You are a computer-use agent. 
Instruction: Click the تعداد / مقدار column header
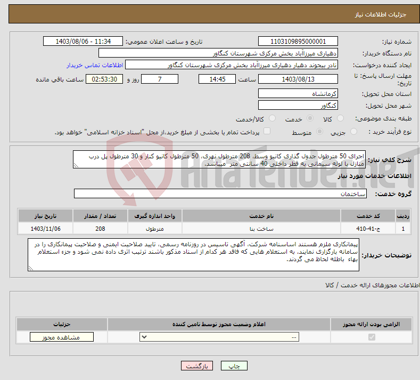(x=100, y=216)
